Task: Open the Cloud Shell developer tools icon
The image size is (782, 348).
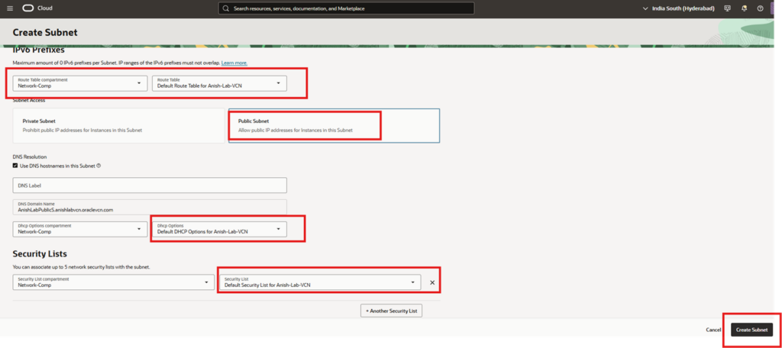Action: [x=726, y=8]
